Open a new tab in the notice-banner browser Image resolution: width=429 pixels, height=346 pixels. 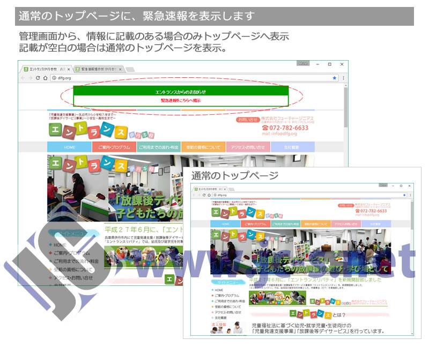(130, 70)
